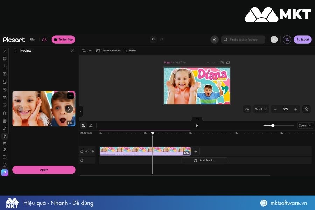This screenshot has height=210, width=315.
Task: Select the brush tool icon in the sidebar
Action: pyautogui.click(x=5, y=128)
